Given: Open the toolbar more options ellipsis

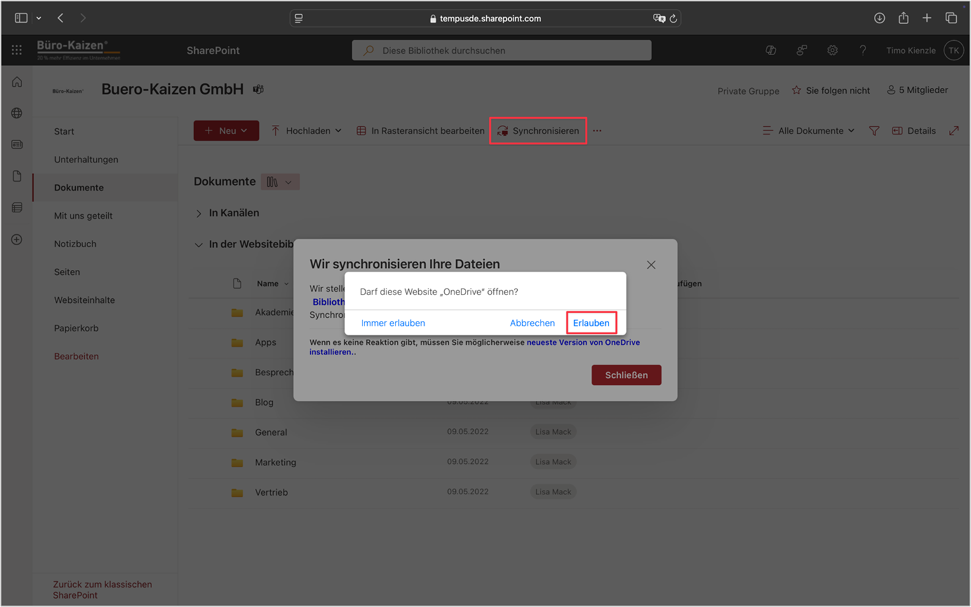Looking at the screenshot, I should [597, 131].
